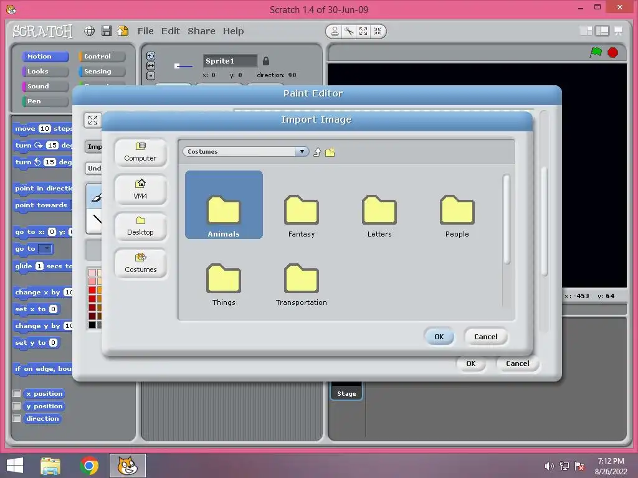Expand the Costumes path dropdown
This screenshot has height=478, width=638.
pos(302,152)
